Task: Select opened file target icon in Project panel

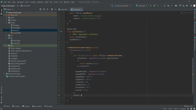Action: click(x=40, y=9)
